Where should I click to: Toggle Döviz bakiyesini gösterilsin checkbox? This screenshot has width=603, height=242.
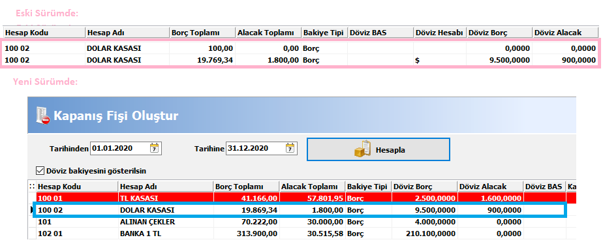[x=40, y=170]
